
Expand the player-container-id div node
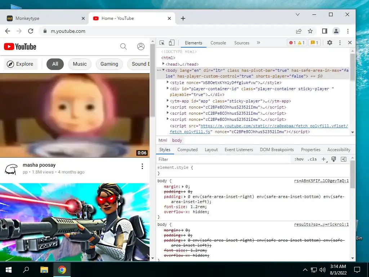tap(168, 88)
